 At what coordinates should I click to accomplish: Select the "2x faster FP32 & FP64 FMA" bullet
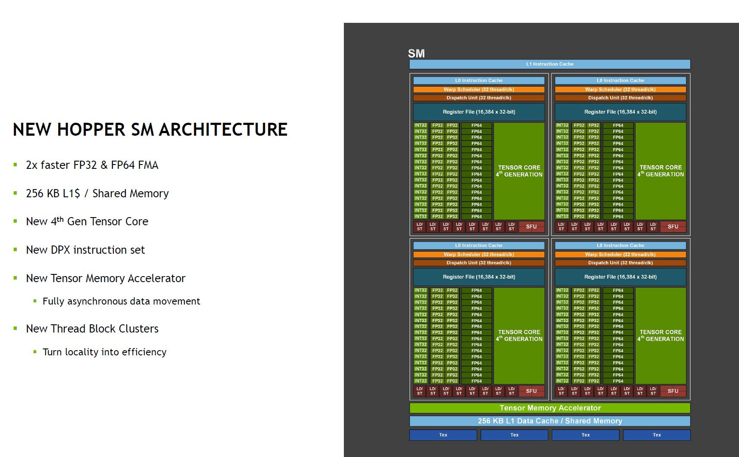pyautogui.click(x=92, y=165)
